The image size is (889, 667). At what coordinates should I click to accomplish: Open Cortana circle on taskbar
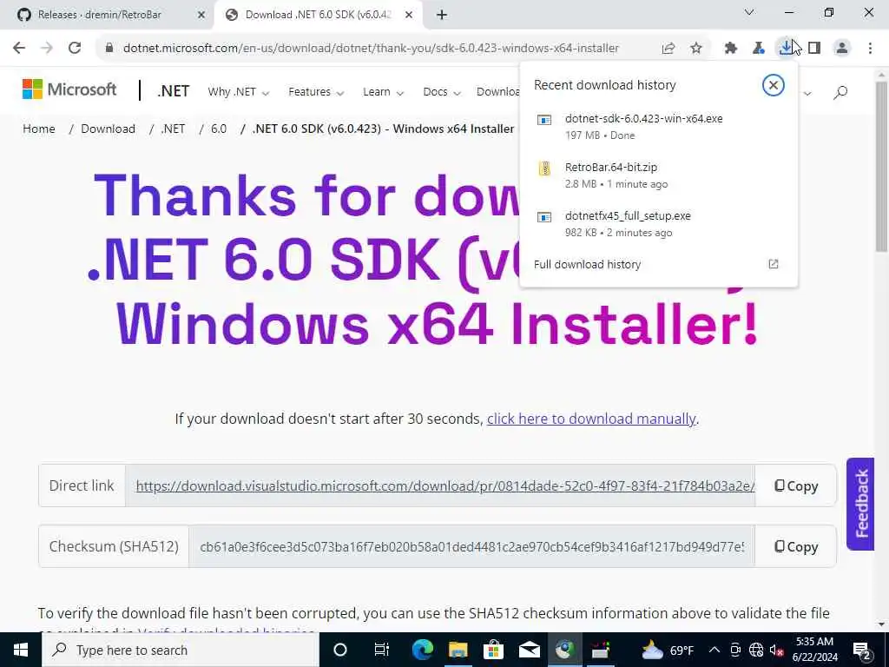(340, 650)
